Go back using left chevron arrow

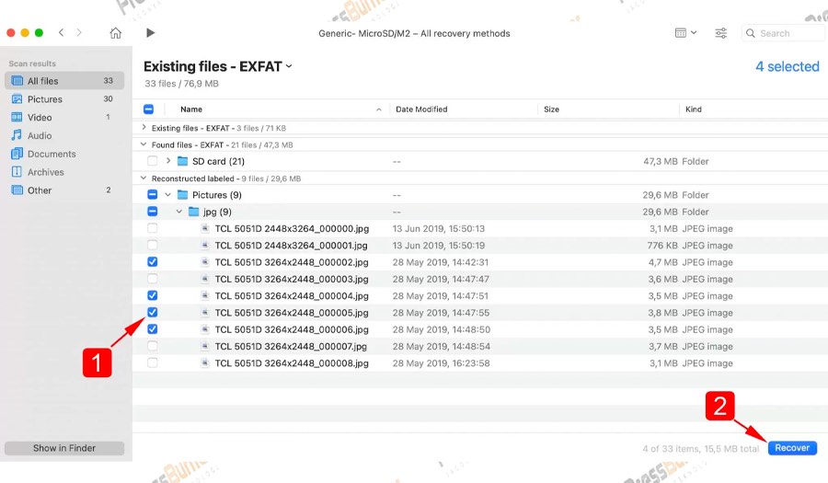coord(62,33)
